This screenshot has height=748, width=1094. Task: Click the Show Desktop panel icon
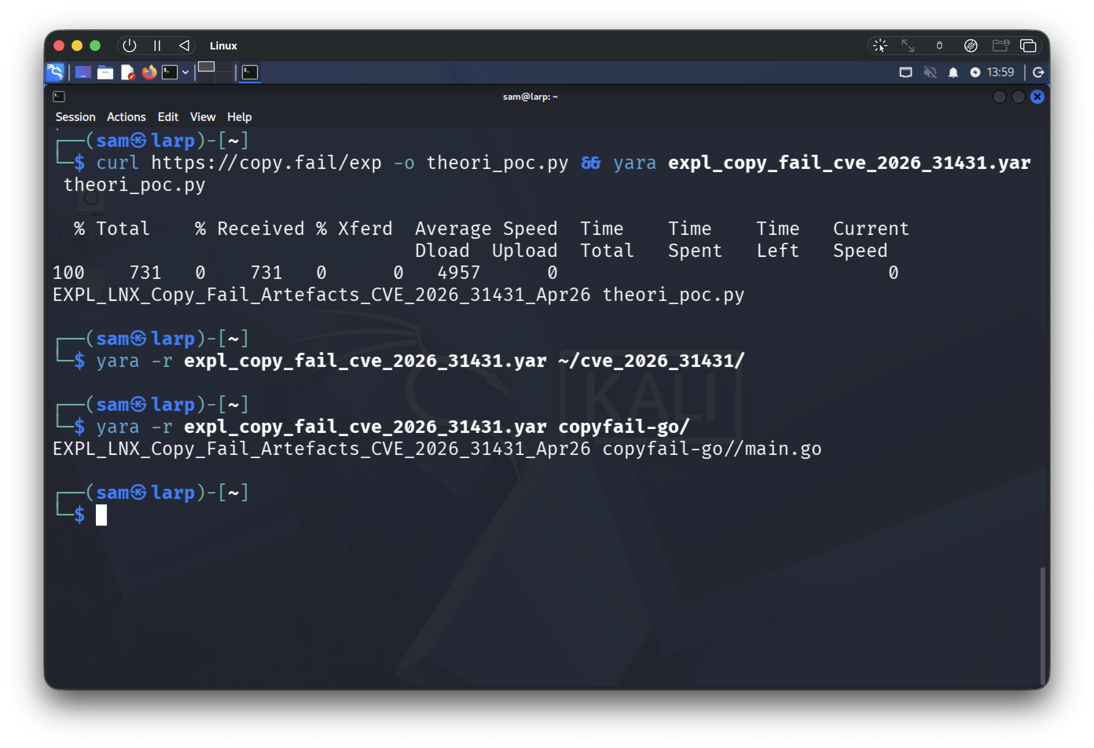(83, 73)
